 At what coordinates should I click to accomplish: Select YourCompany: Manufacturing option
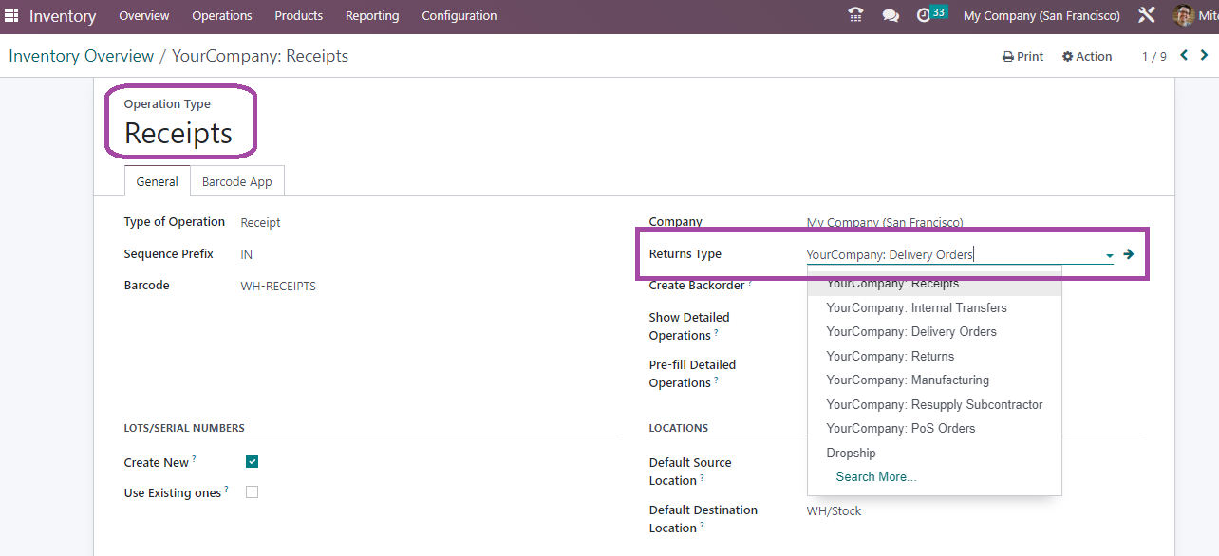click(x=934, y=380)
